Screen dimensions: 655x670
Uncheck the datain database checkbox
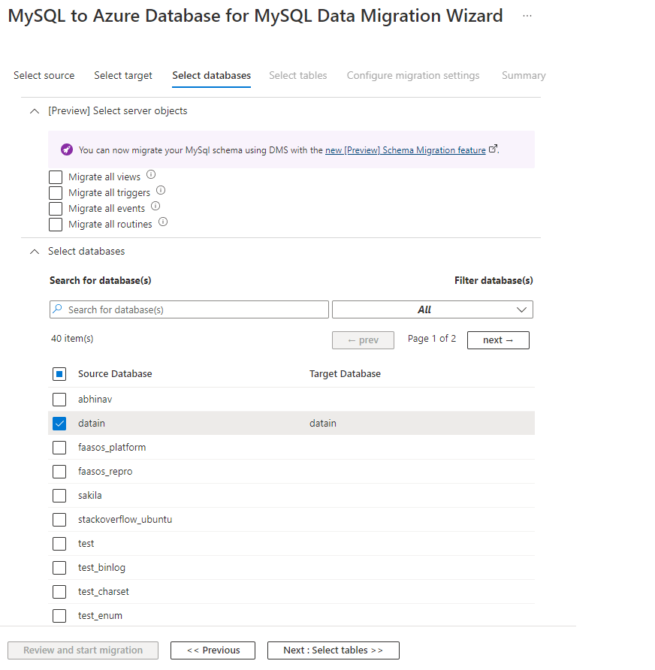[x=59, y=424]
